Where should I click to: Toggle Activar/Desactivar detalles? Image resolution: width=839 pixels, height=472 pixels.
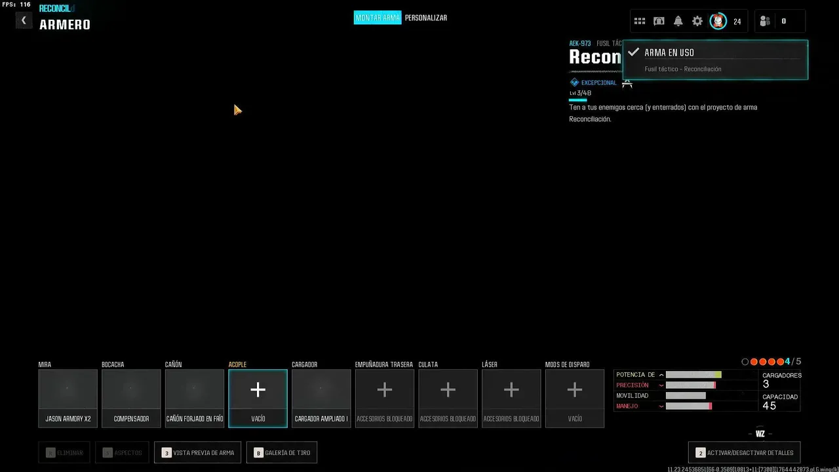744,452
